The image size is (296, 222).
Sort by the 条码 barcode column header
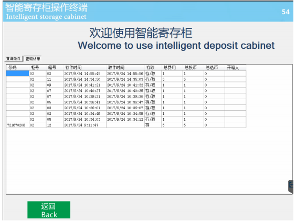[x=17, y=68]
